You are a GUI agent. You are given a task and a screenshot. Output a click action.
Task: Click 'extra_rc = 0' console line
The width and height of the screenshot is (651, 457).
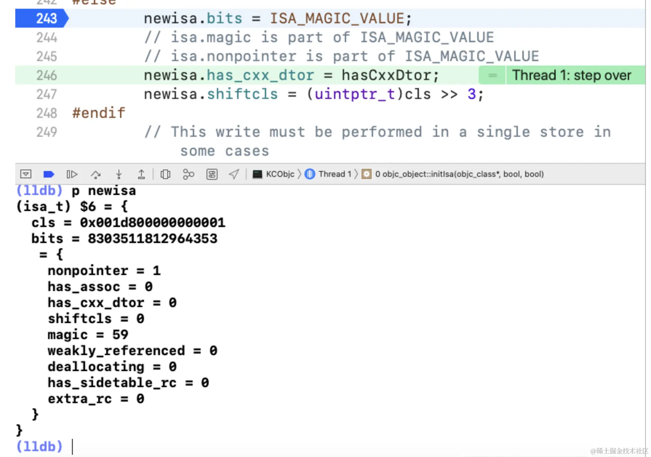tap(96, 399)
